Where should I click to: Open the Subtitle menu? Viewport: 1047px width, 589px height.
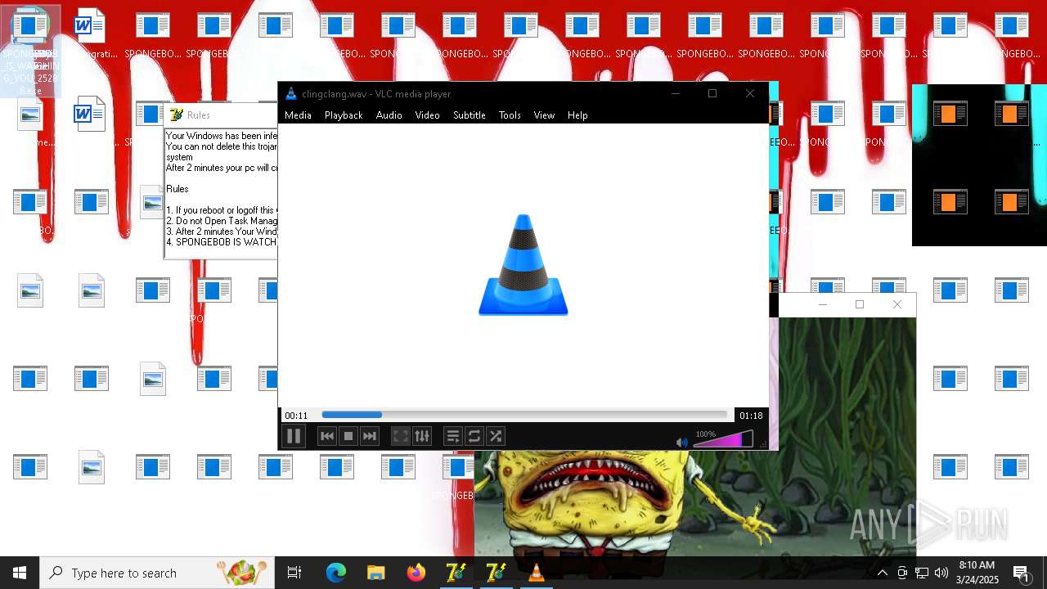point(470,115)
